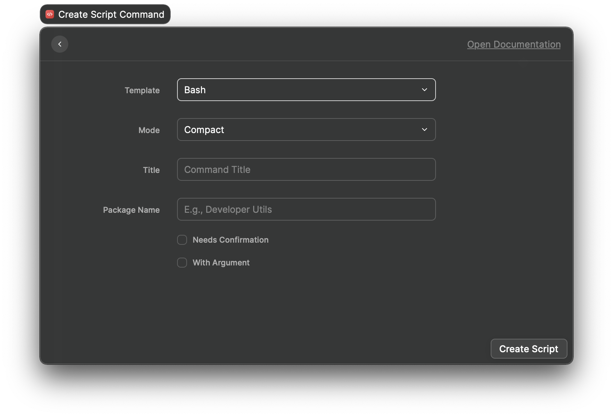
Task: Focus the Command Title text field
Action: (306, 169)
